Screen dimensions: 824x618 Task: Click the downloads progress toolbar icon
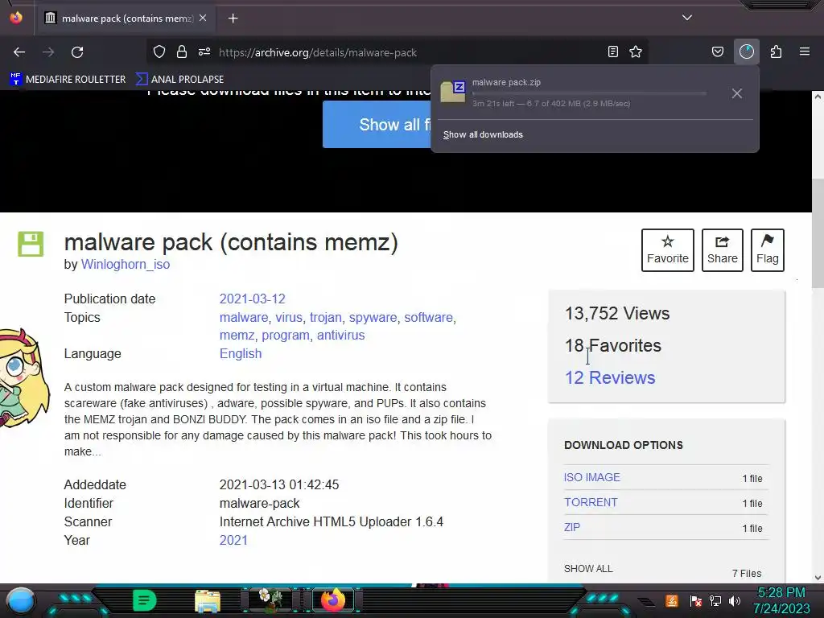[747, 51]
